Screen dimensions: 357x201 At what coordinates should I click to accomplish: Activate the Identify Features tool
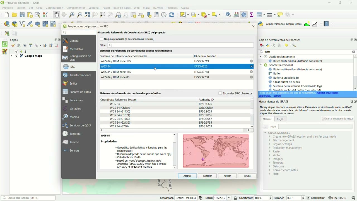point(228,15)
